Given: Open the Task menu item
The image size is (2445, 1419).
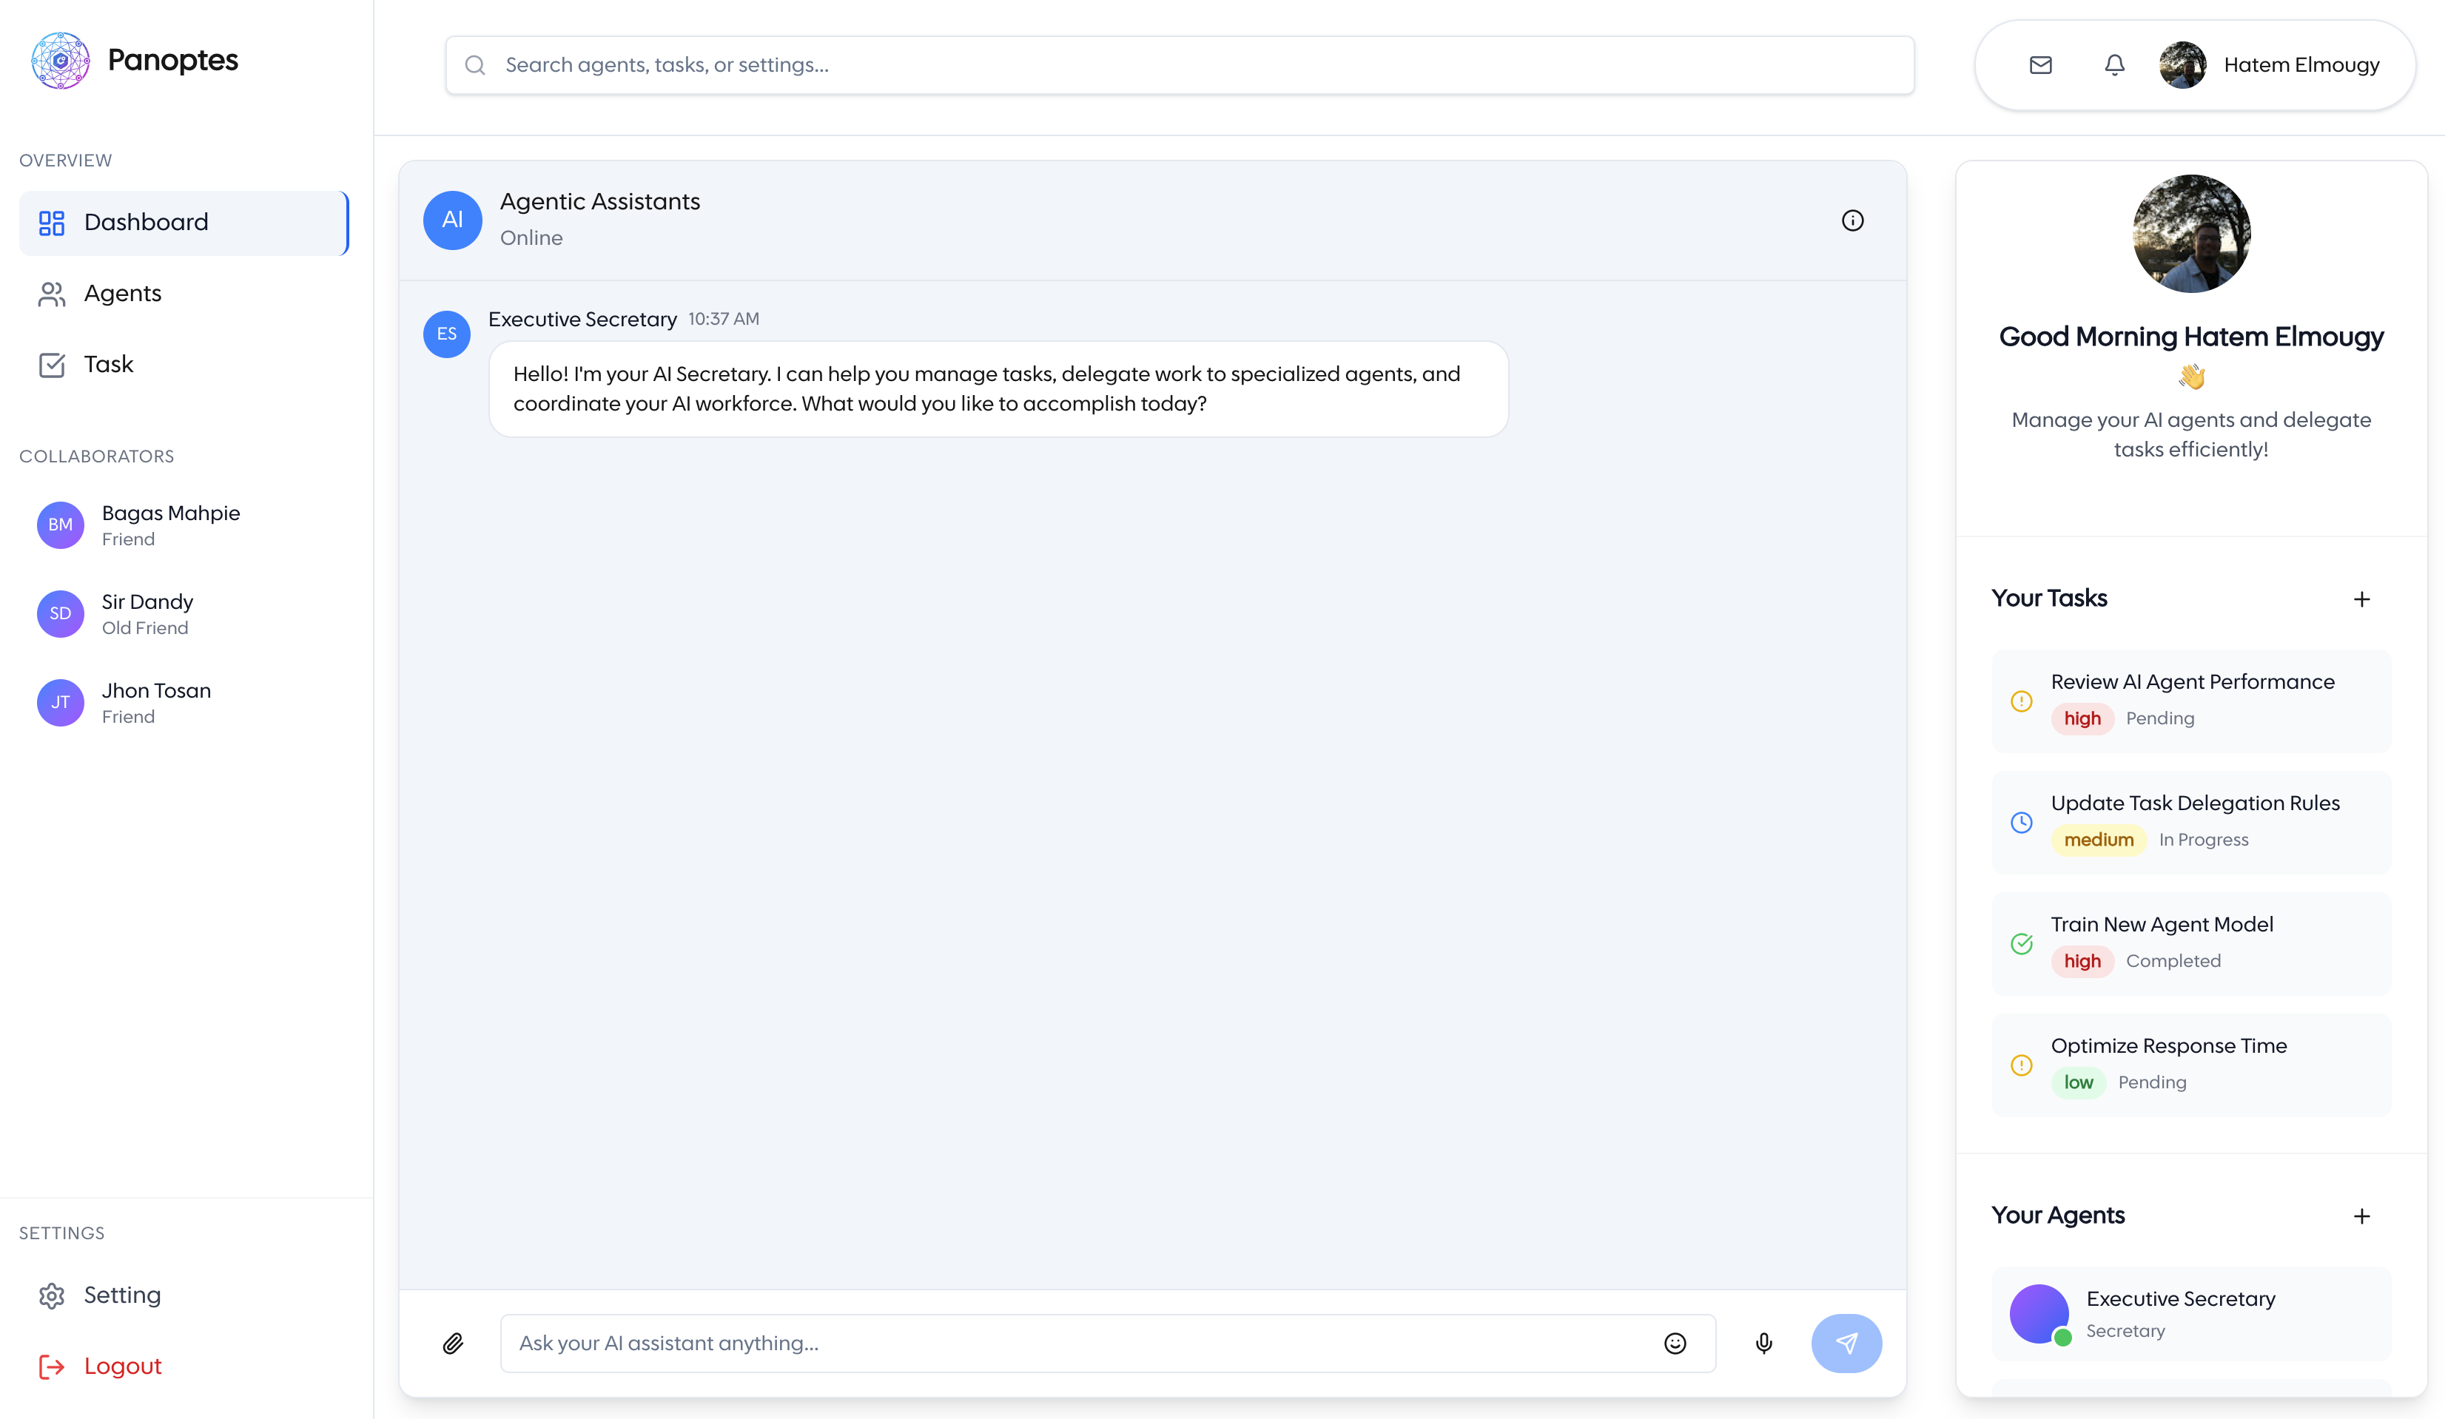Looking at the screenshot, I should [108, 365].
